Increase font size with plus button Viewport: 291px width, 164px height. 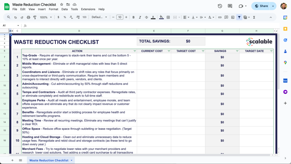tap(126, 17)
